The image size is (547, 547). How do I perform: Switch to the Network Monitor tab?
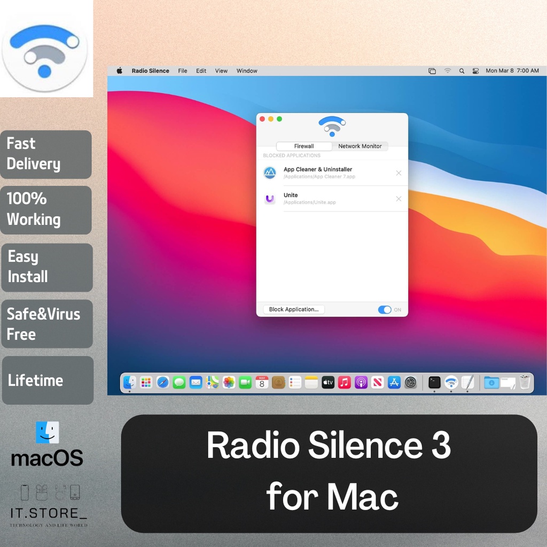click(360, 146)
